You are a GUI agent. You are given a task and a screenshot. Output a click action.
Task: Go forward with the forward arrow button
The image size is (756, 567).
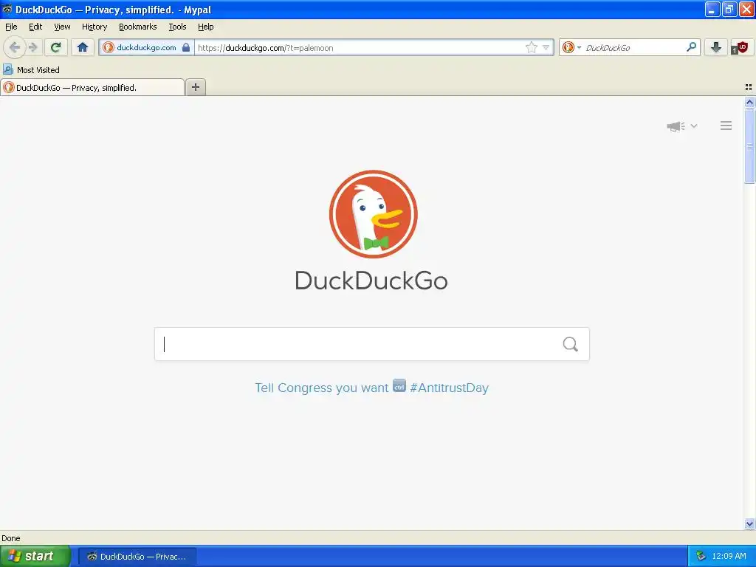(x=33, y=47)
